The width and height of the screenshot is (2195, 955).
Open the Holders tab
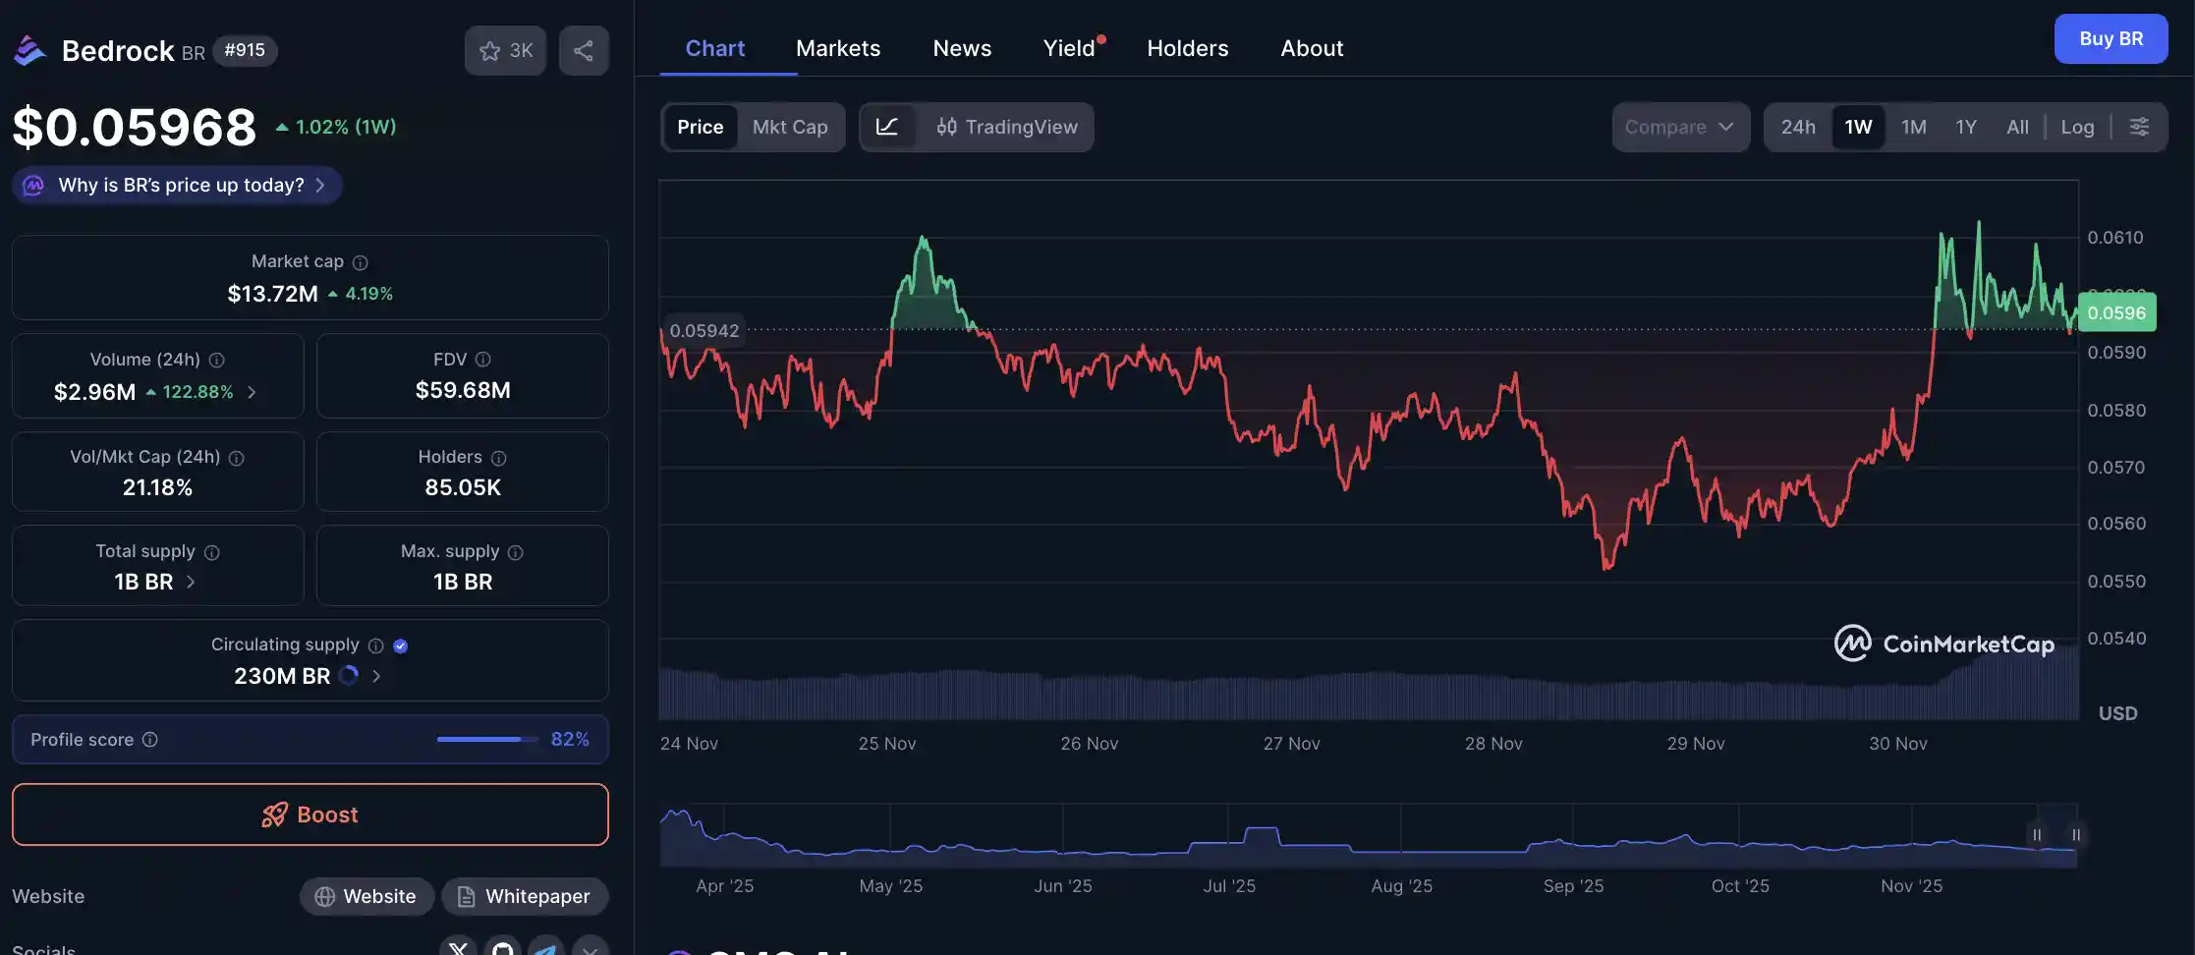[x=1187, y=47]
